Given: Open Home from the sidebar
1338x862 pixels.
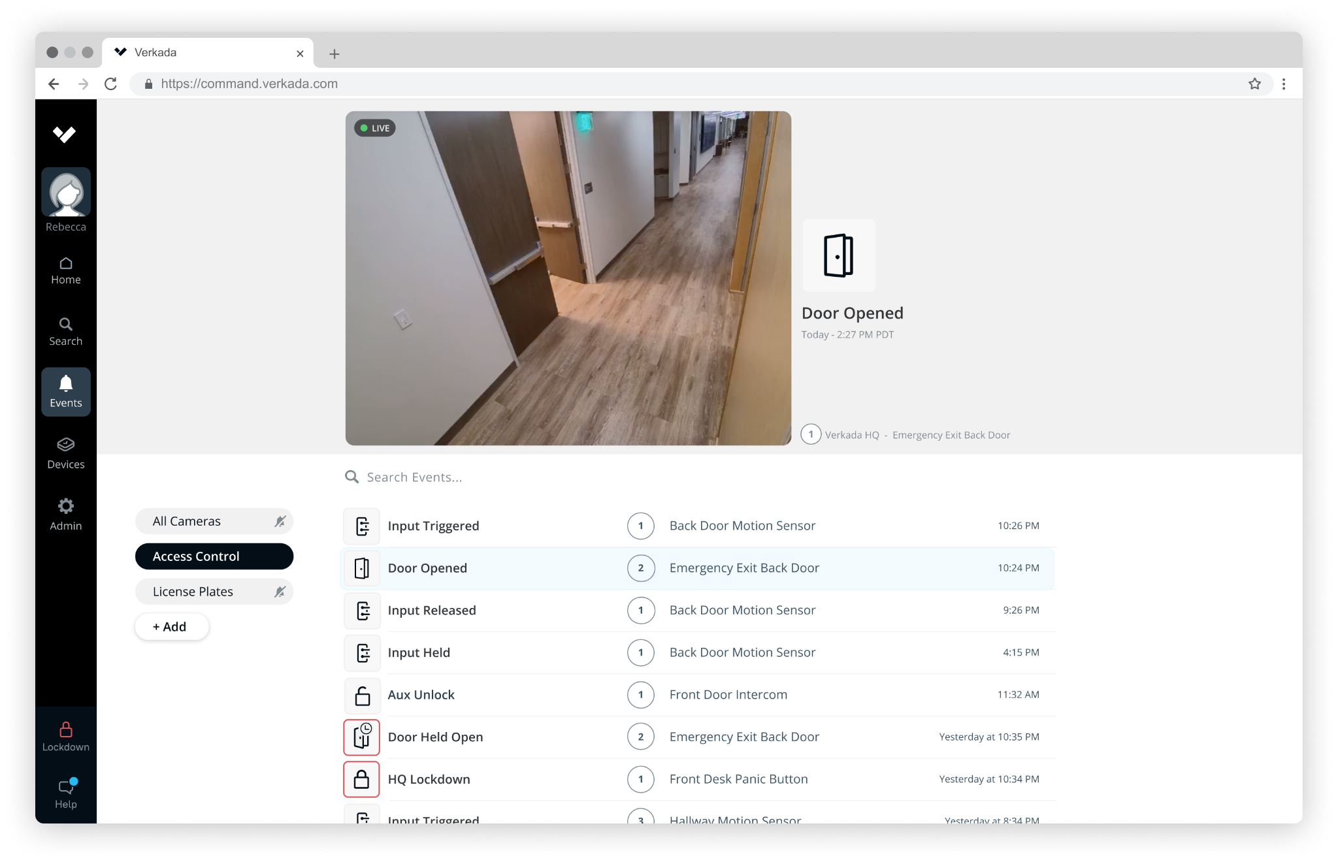Looking at the screenshot, I should 65,269.
